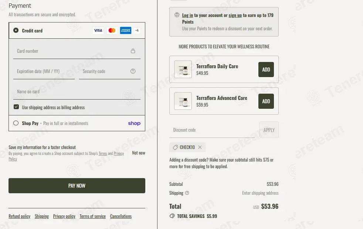The width and height of the screenshot is (363, 229).
Task: Open the Privacy policy footer link
Action: click(64, 216)
